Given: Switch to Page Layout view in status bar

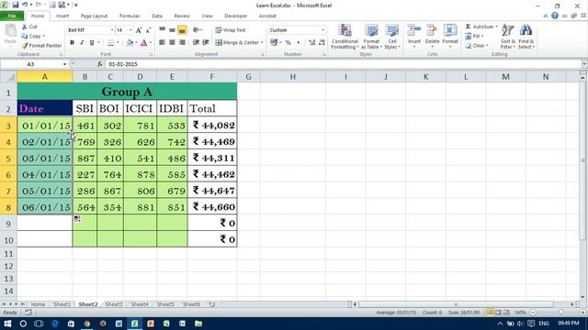Looking at the screenshot, I should [498, 313].
